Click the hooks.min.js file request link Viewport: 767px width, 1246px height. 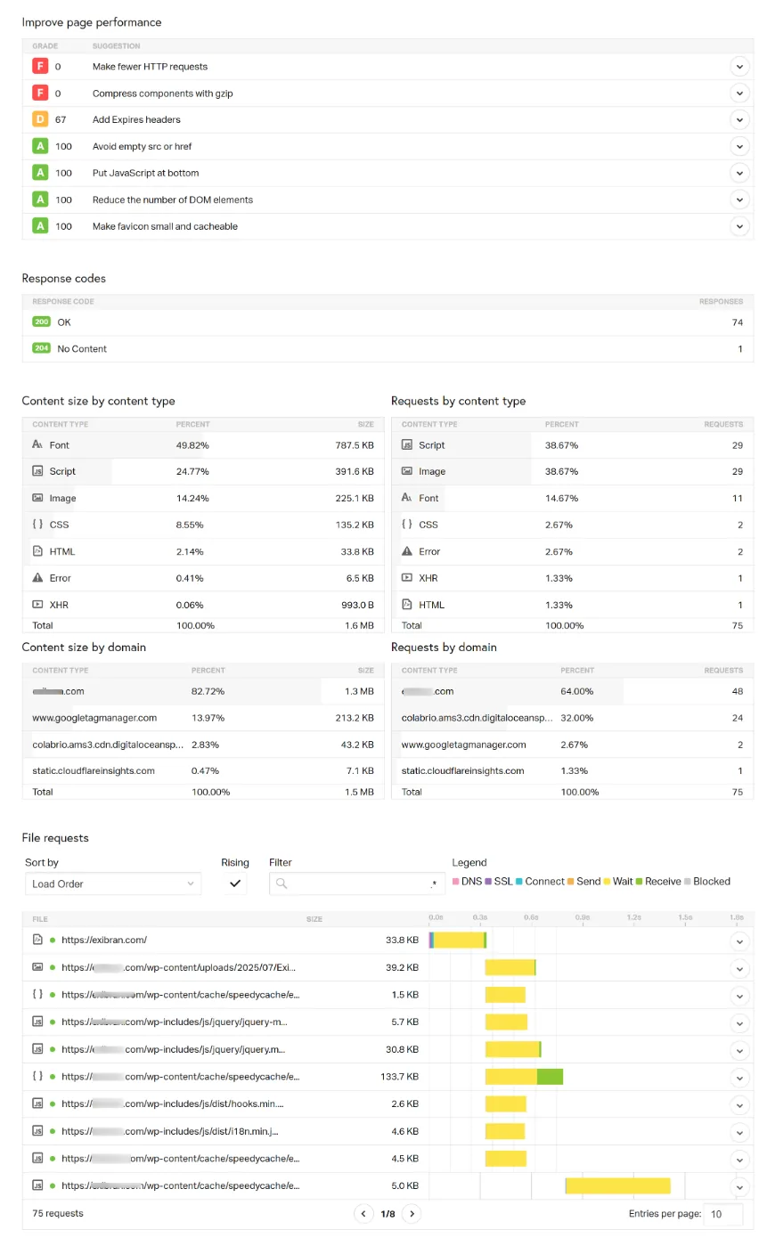click(172, 1104)
